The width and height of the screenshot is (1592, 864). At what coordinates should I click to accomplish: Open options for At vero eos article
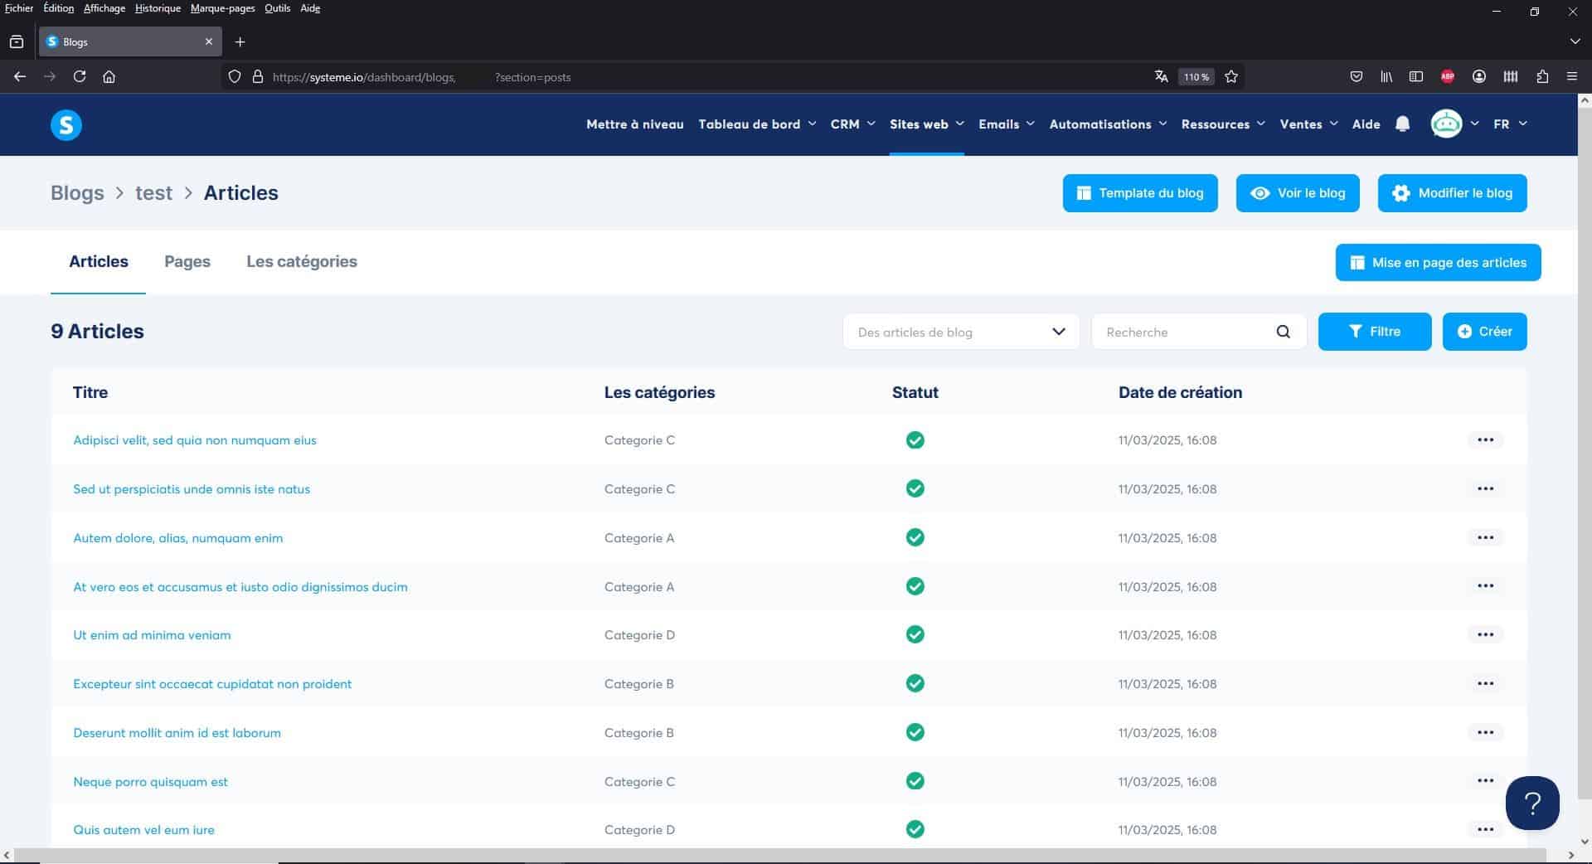1485,586
